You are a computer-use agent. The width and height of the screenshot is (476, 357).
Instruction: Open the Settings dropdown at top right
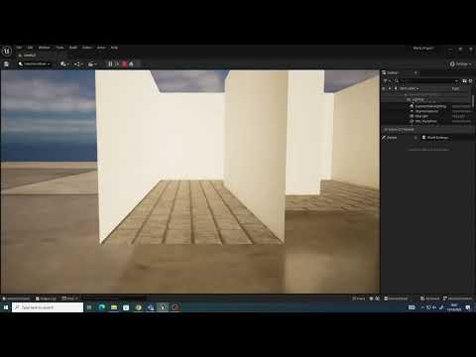coord(461,64)
